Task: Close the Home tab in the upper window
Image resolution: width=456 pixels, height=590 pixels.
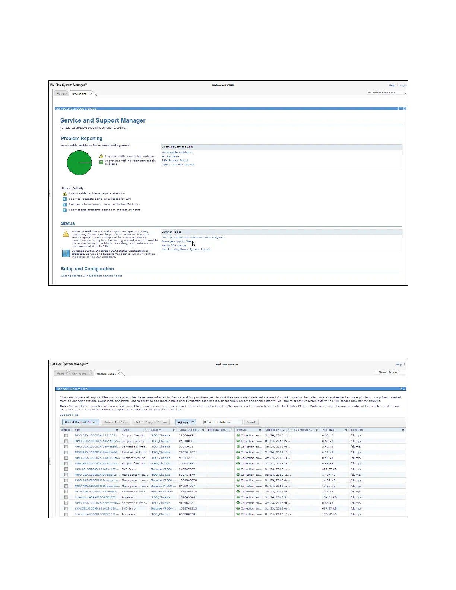Action: (66, 94)
